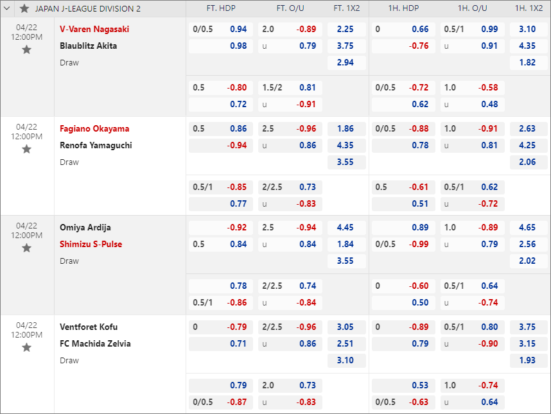The height and width of the screenshot is (414, 551).
Task: Favorite the Japan J-League Division 2 league star
Action: tap(24, 8)
